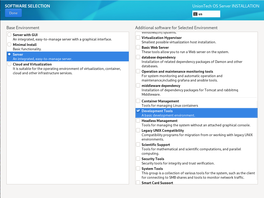Enable the Security Tools checkbox
The width and height of the screenshot is (264, 198).
[138, 159]
